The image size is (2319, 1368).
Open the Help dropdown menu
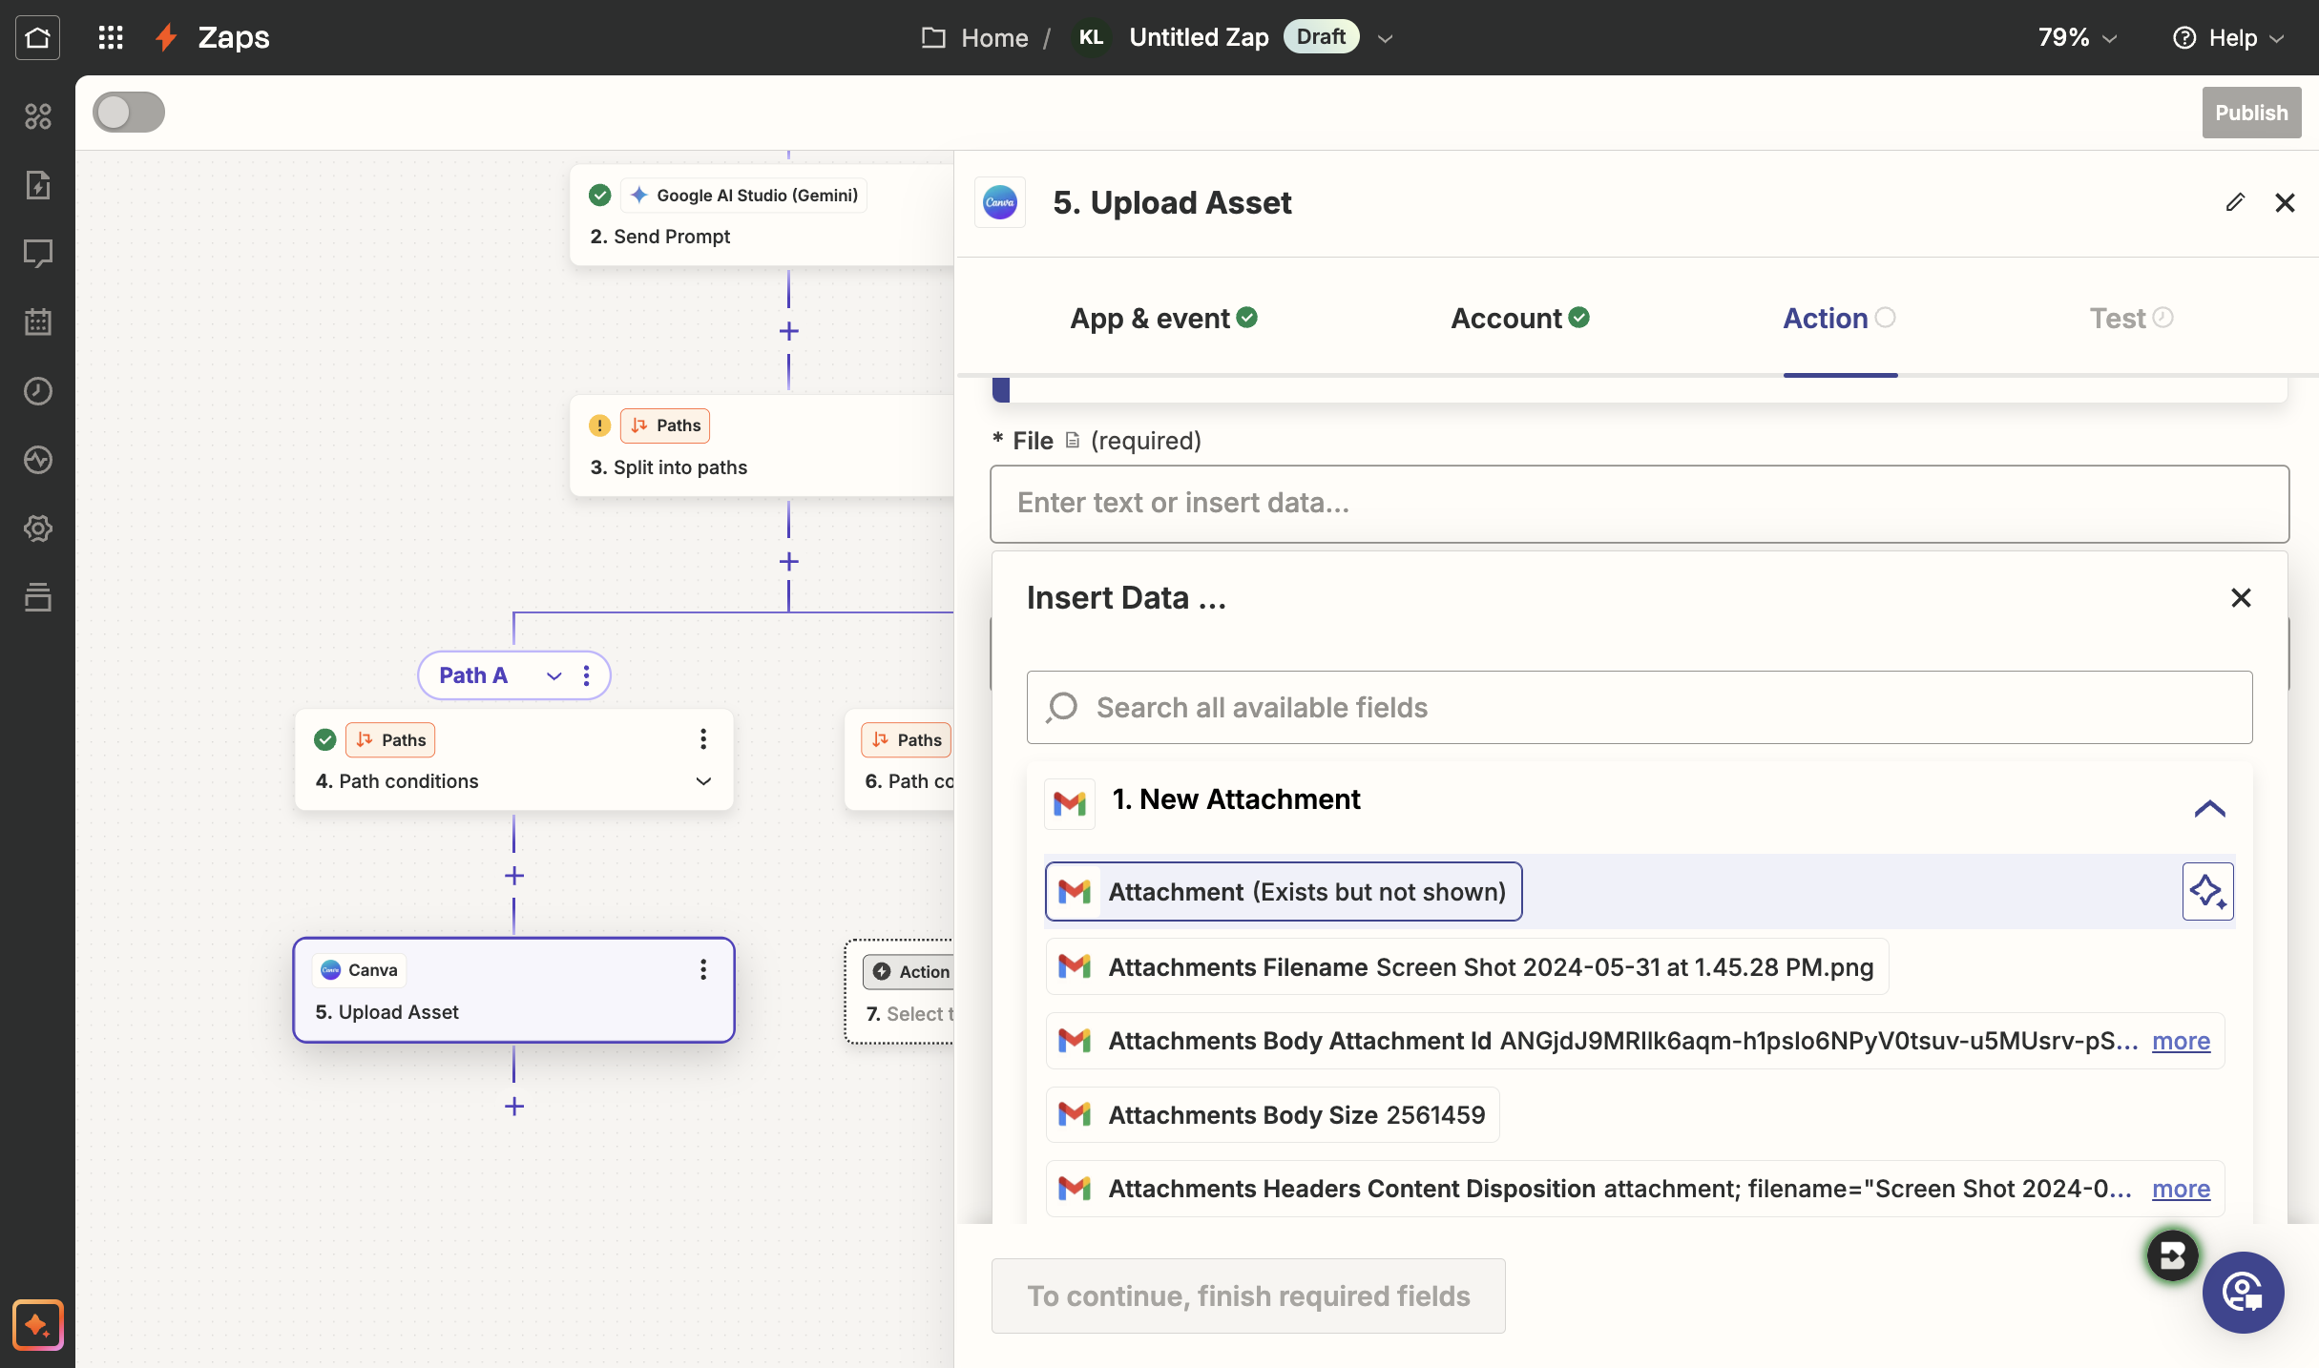(x=2228, y=37)
